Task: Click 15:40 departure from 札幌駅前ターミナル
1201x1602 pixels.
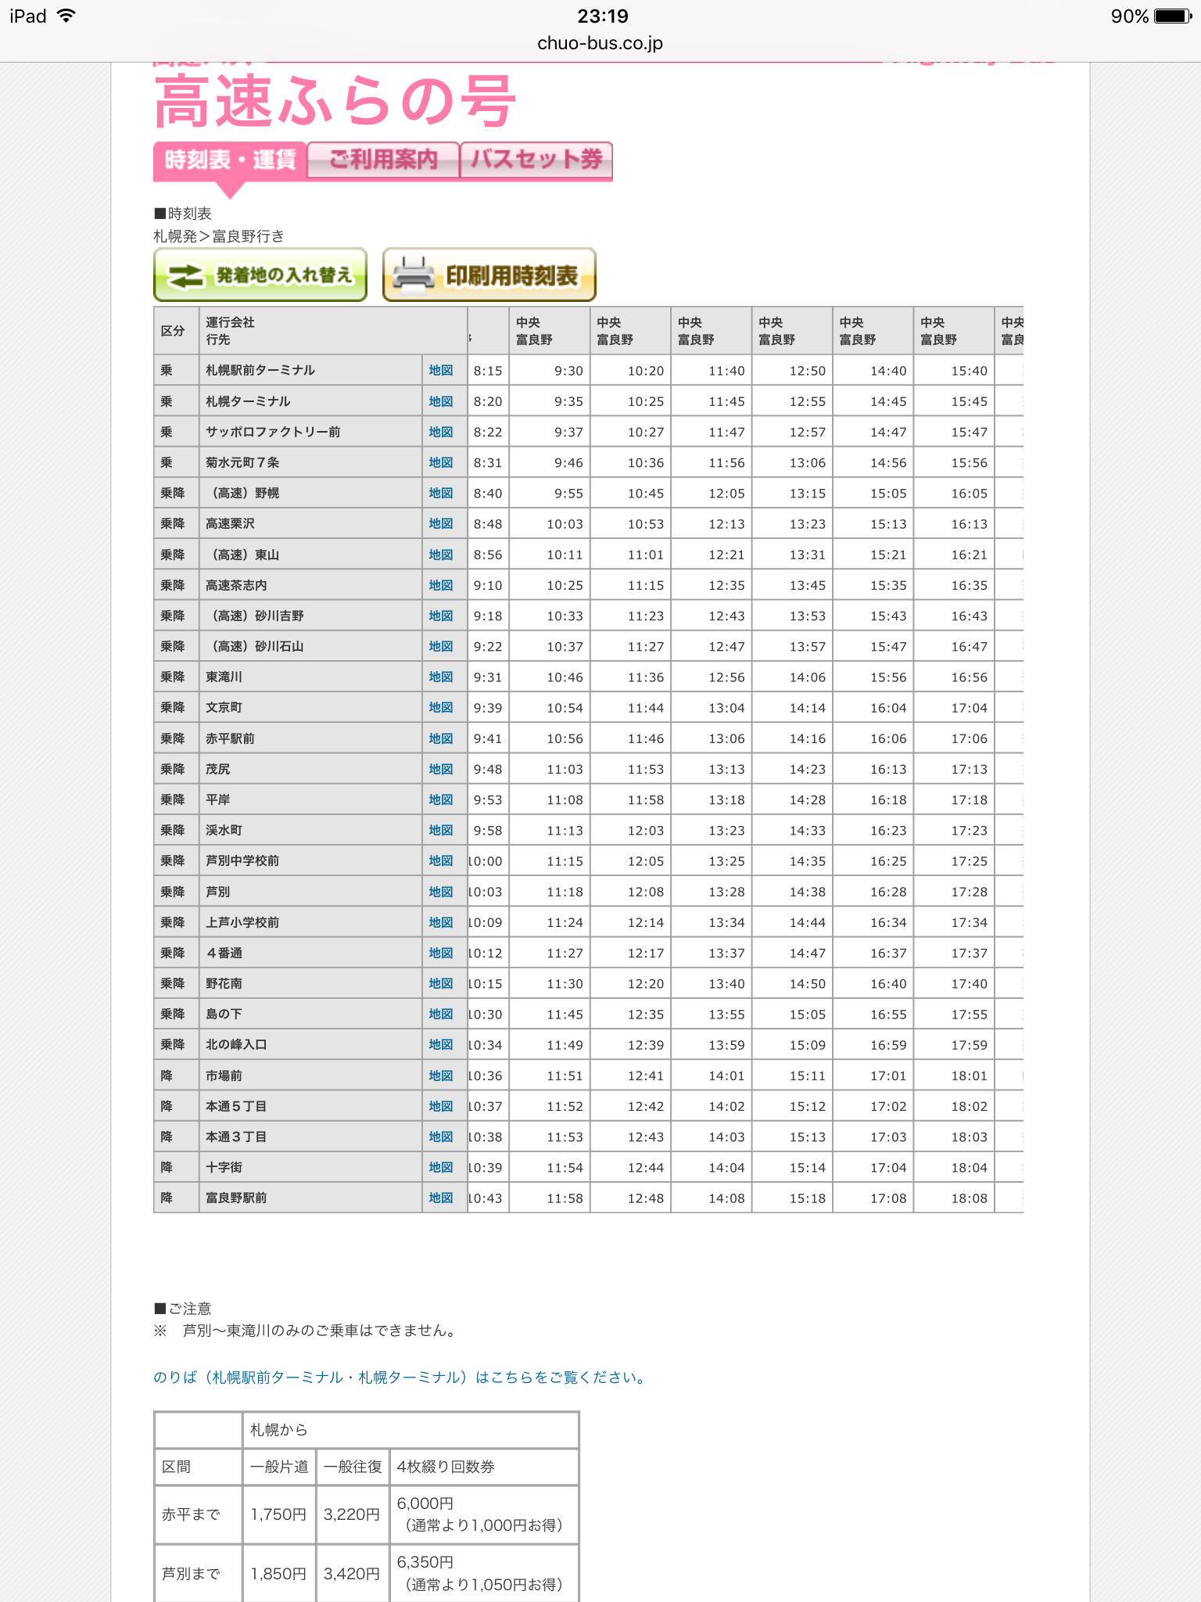Action: 970,371
